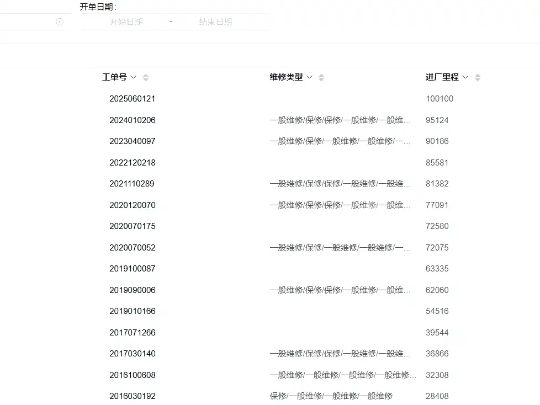The width and height of the screenshot is (540, 405).
Task: Click the 维修类型 text of order 2023040097
Action: (340, 141)
